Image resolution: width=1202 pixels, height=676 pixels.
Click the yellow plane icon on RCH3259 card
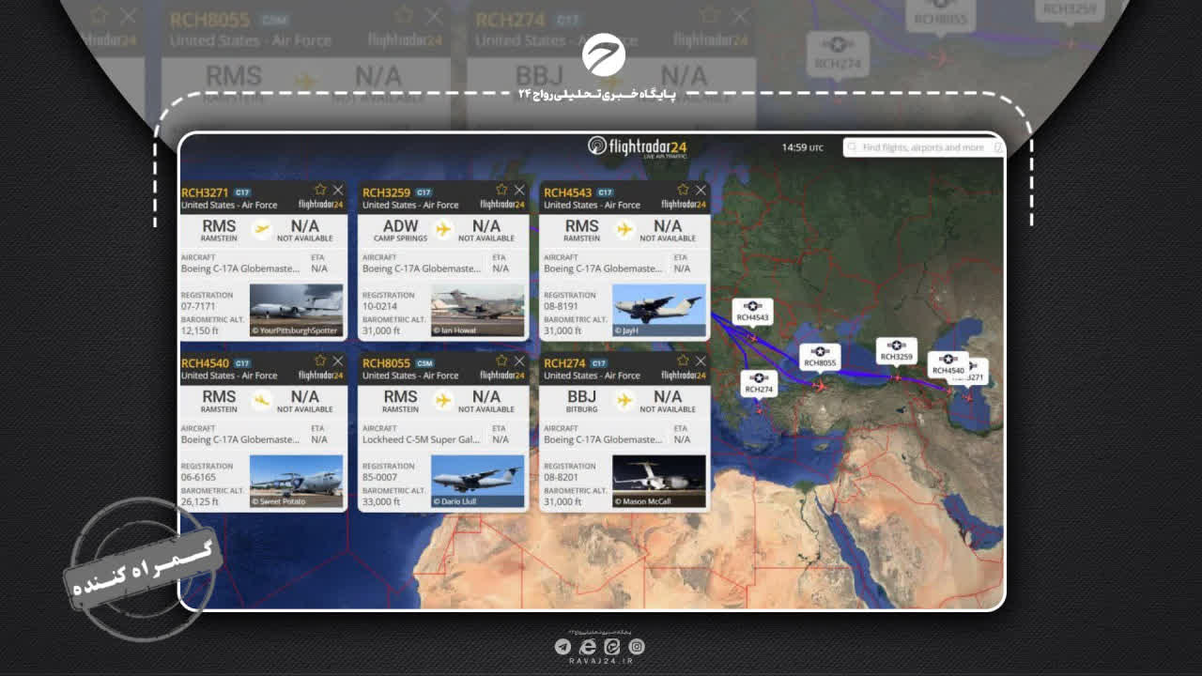[443, 229]
